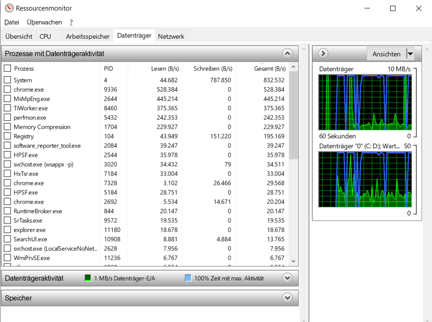Select chrome.exe with PID 7328

(x=29, y=183)
